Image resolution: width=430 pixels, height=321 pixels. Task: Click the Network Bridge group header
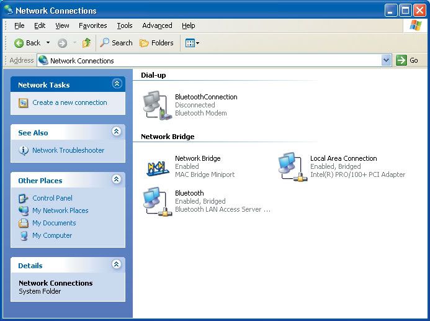(168, 137)
